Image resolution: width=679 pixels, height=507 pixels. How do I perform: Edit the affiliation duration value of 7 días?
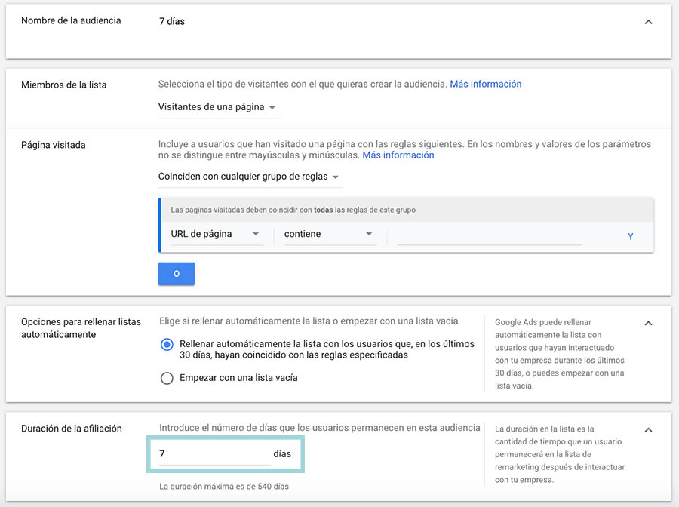pos(211,454)
